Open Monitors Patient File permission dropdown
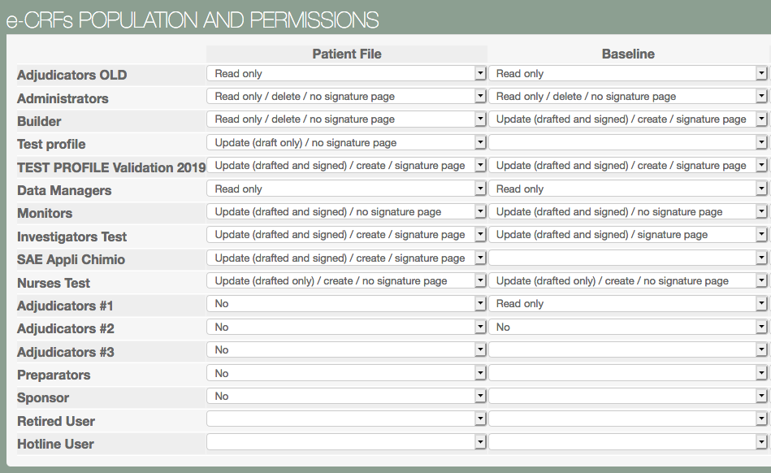771x473 pixels. [x=346, y=212]
